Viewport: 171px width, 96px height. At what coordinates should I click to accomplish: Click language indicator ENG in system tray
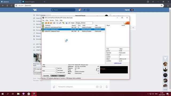(x=156, y=94)
